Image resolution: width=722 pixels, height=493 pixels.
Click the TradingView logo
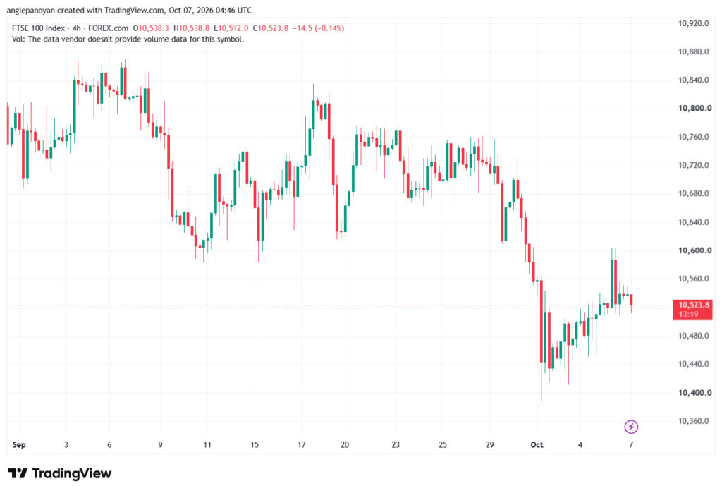coord(60,473)
